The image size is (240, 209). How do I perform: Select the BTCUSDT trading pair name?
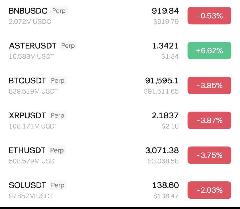tap(28, 81)
